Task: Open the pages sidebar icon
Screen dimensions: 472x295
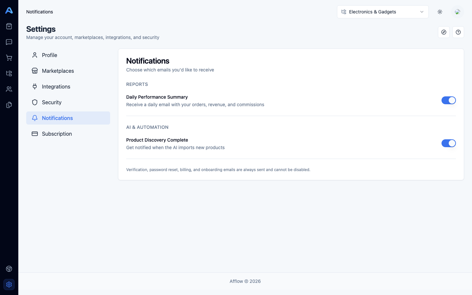Action: 9,105
